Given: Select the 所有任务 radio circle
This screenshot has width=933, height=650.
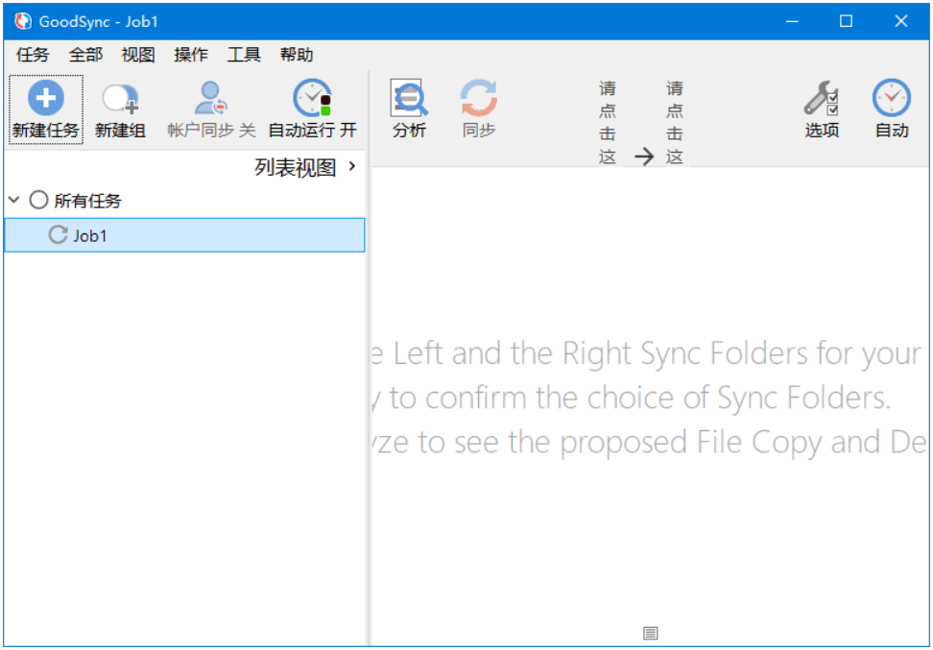Looking at the screenshot, I should click(38, 201).
